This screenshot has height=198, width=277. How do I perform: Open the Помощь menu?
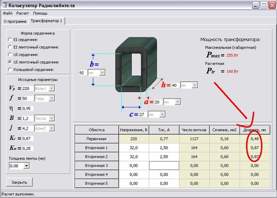point(40,13)
